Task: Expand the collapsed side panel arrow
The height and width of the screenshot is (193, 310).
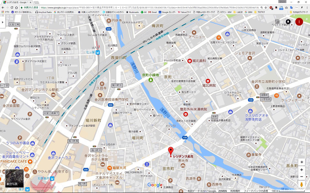Action: [3, 22]
